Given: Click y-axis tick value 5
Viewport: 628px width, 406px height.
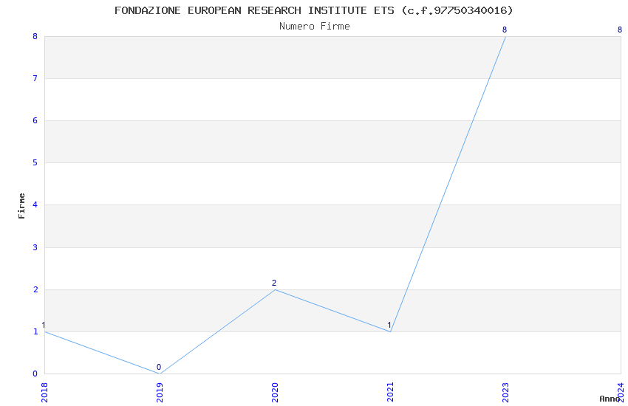Looking at the screenshot, I should point(35,162).
